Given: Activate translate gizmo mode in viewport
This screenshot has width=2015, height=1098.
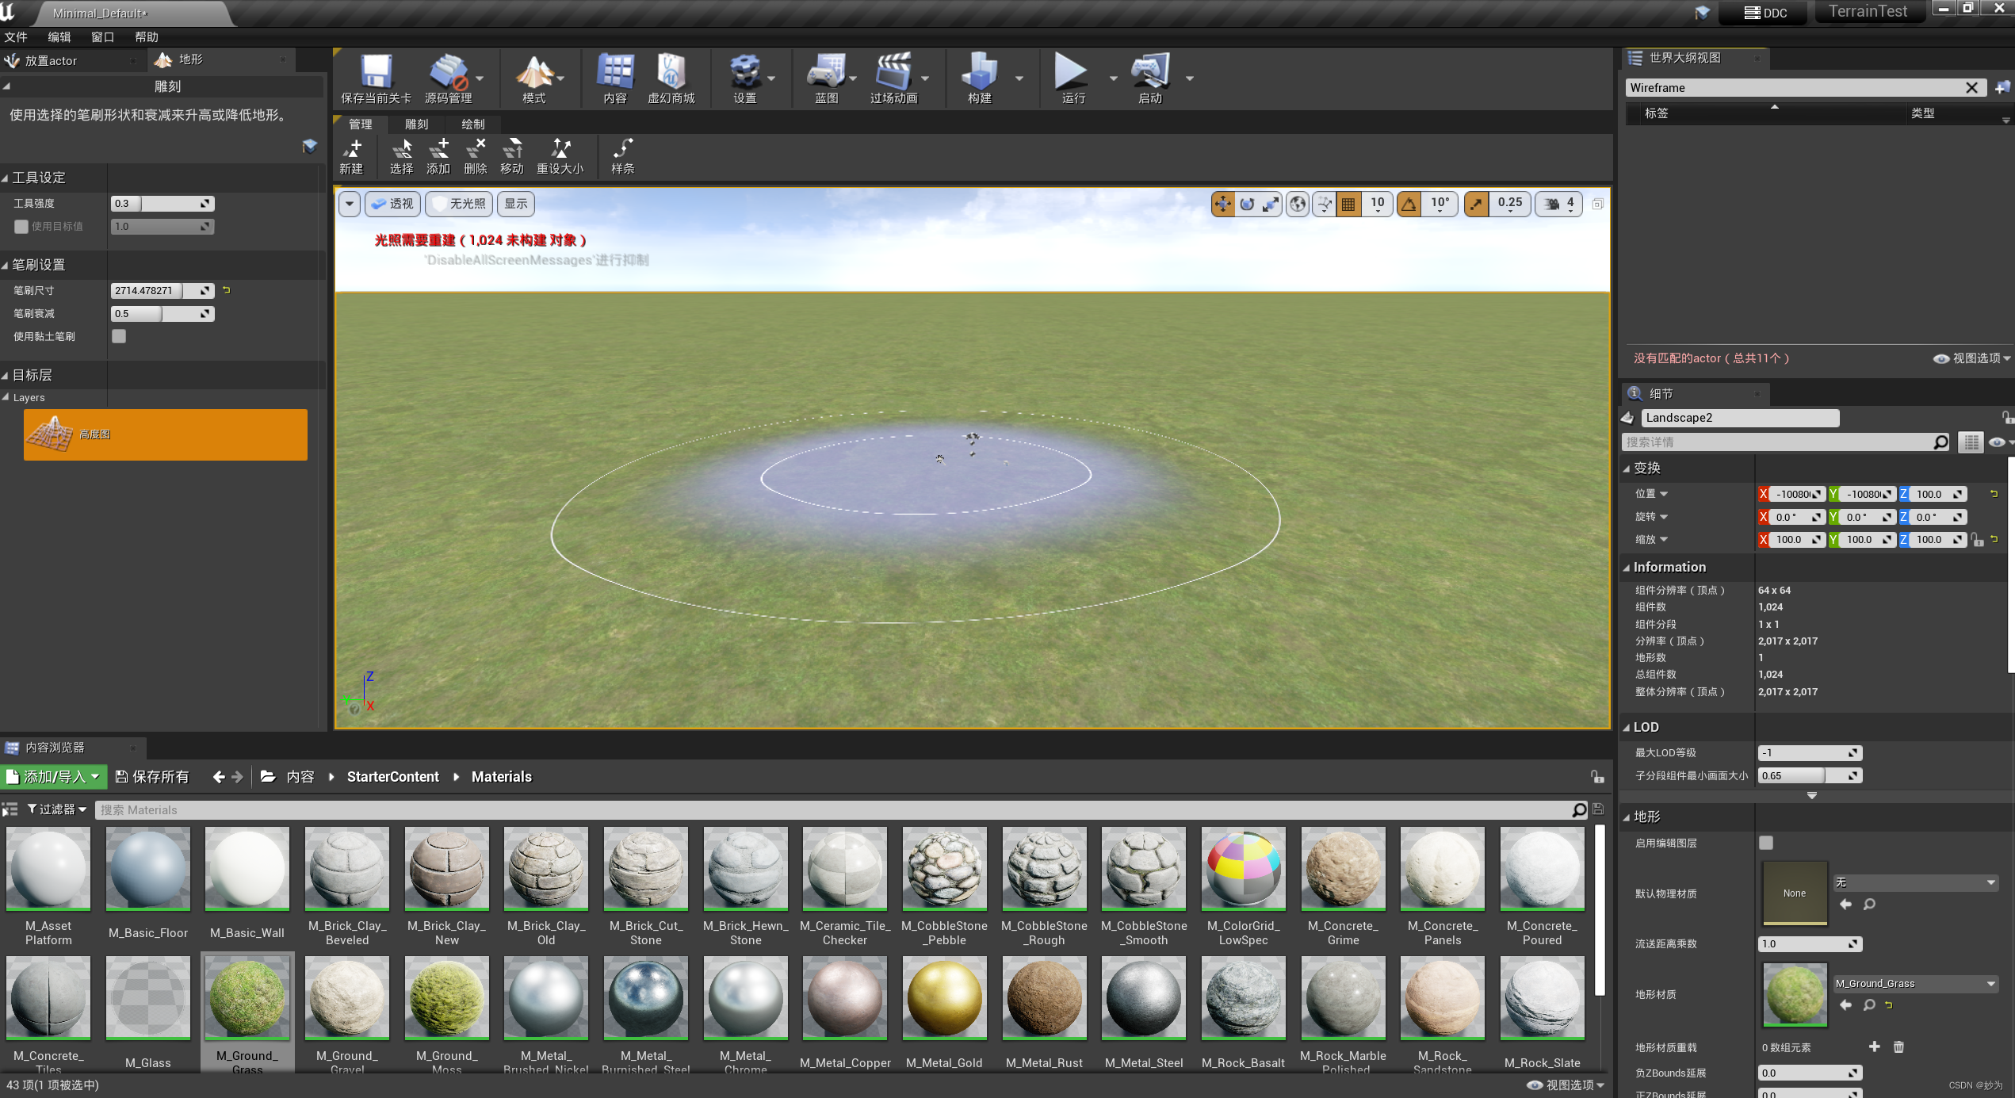Looking at the screenshot, I should (x=1223, y=204).
